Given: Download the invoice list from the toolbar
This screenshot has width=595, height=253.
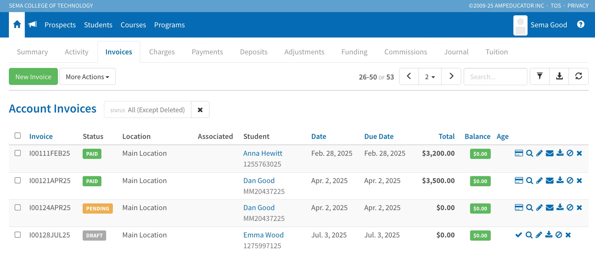Looking at the screenshot, I should (559, 76).
